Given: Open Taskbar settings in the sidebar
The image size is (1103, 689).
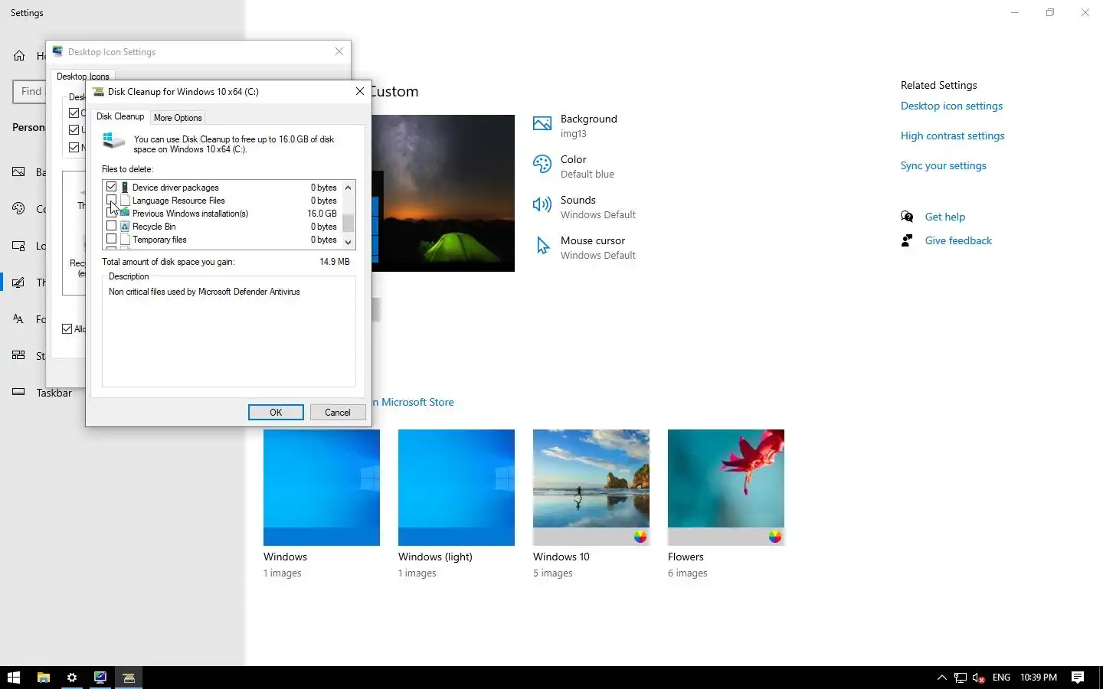Looking at the screenshot, I should tap(54, 393).
